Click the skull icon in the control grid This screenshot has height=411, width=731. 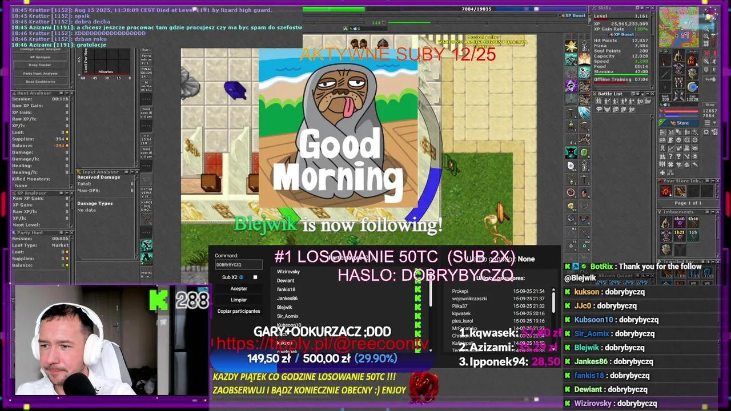(x=678, y=140)
